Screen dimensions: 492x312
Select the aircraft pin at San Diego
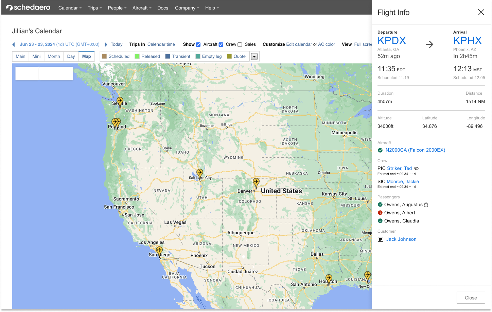159,251
